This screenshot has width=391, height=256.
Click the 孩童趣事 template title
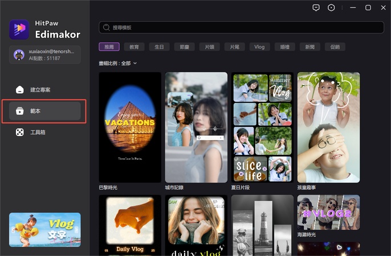pyautogui.click(x=307, y=188)
